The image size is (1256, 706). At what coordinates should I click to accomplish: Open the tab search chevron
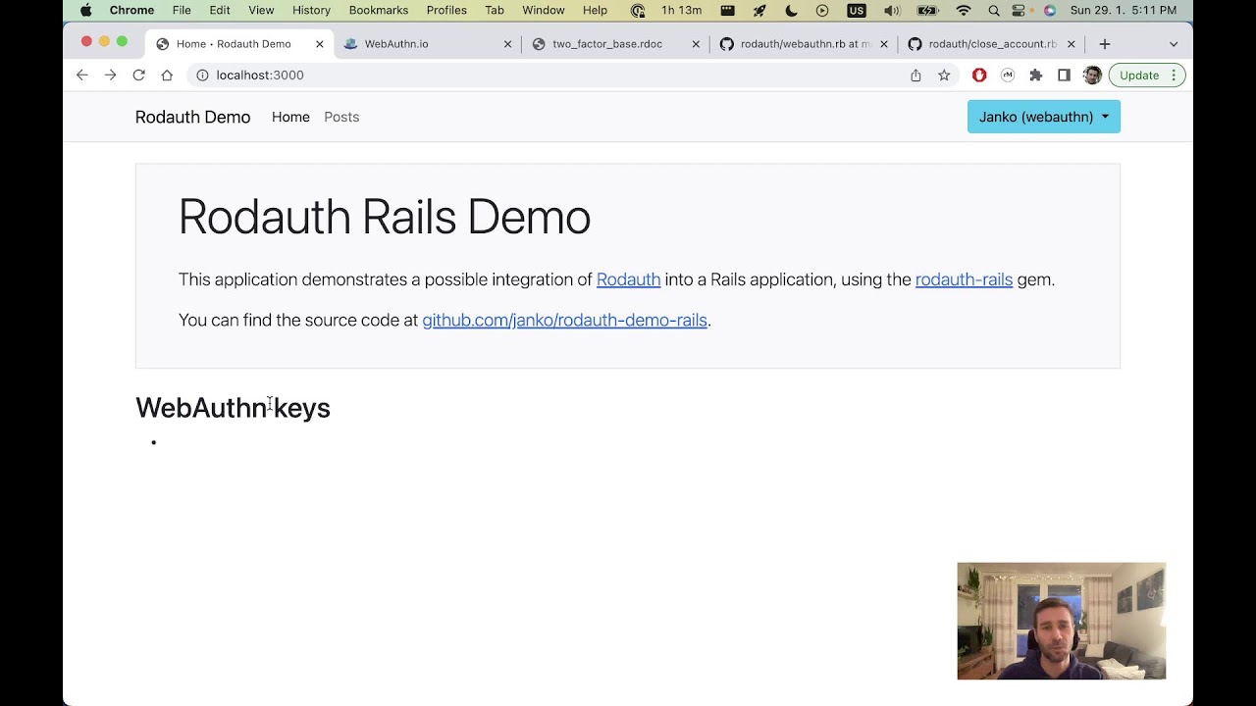coord(1174,44)
